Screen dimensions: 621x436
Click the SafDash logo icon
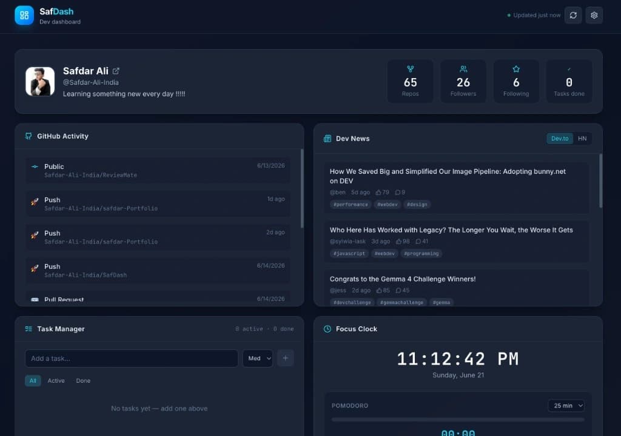tap(24, 15)
